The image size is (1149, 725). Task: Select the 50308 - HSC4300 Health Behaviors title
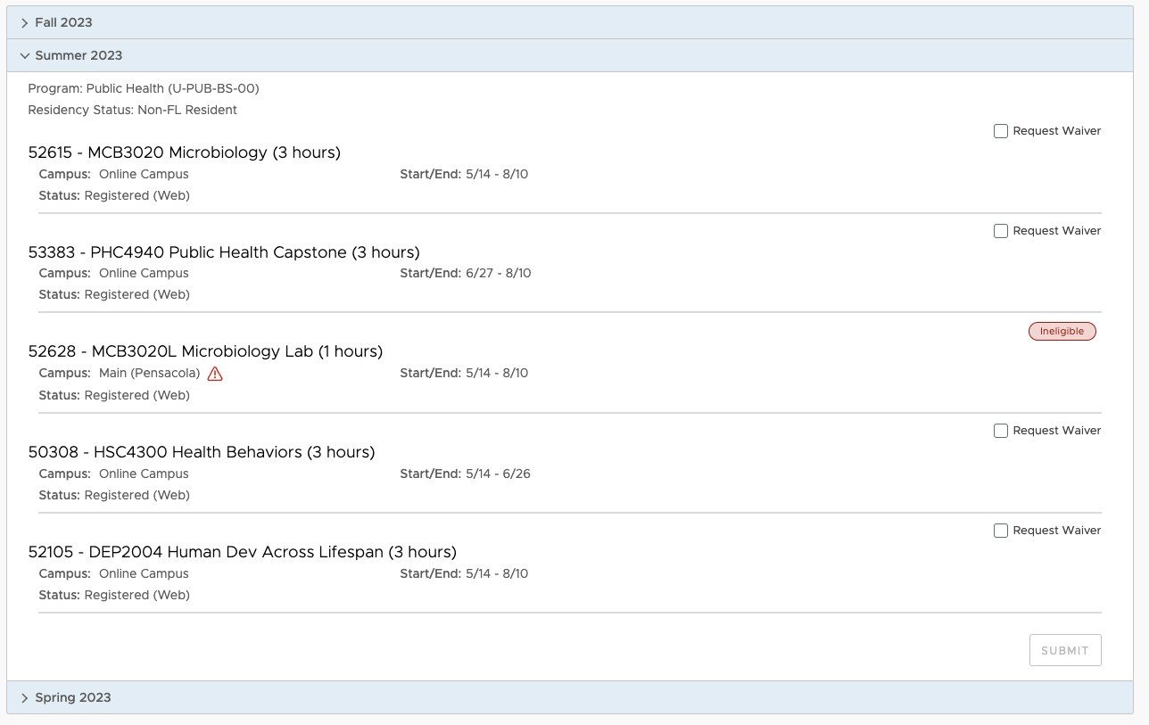(x=202, y=452)
